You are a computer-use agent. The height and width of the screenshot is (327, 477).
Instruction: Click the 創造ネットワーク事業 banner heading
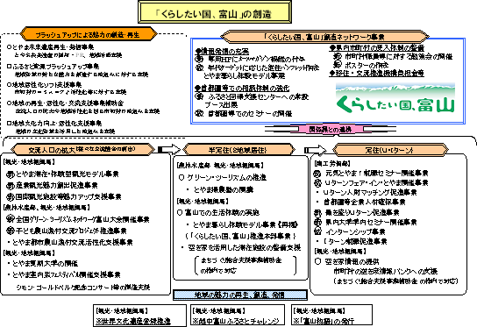[324, 37]
